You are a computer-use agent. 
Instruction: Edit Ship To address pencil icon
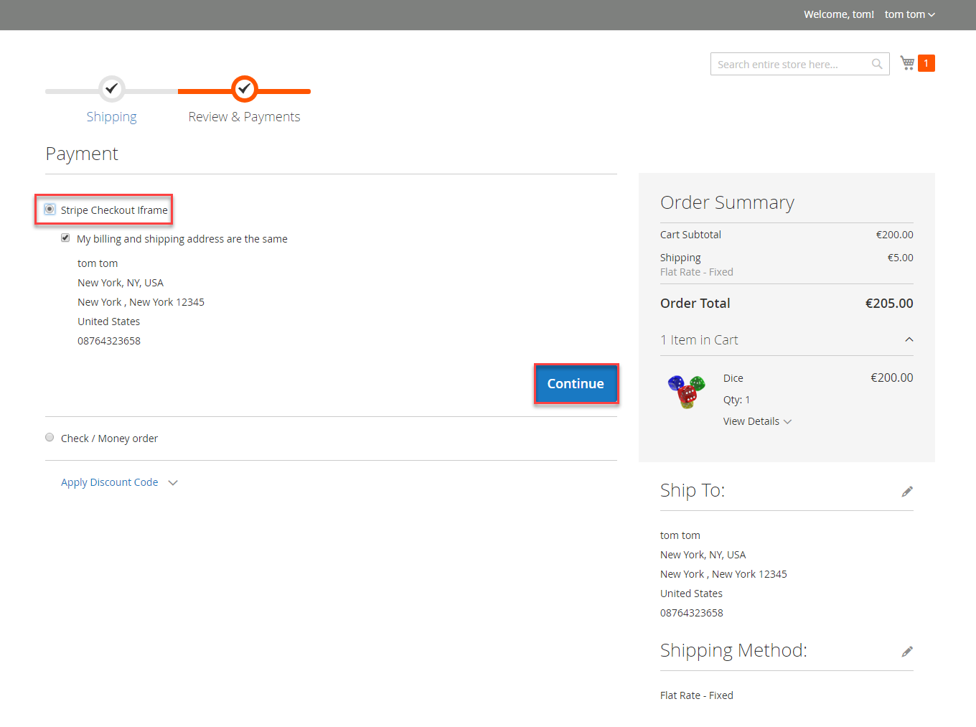tap(907, 492)
